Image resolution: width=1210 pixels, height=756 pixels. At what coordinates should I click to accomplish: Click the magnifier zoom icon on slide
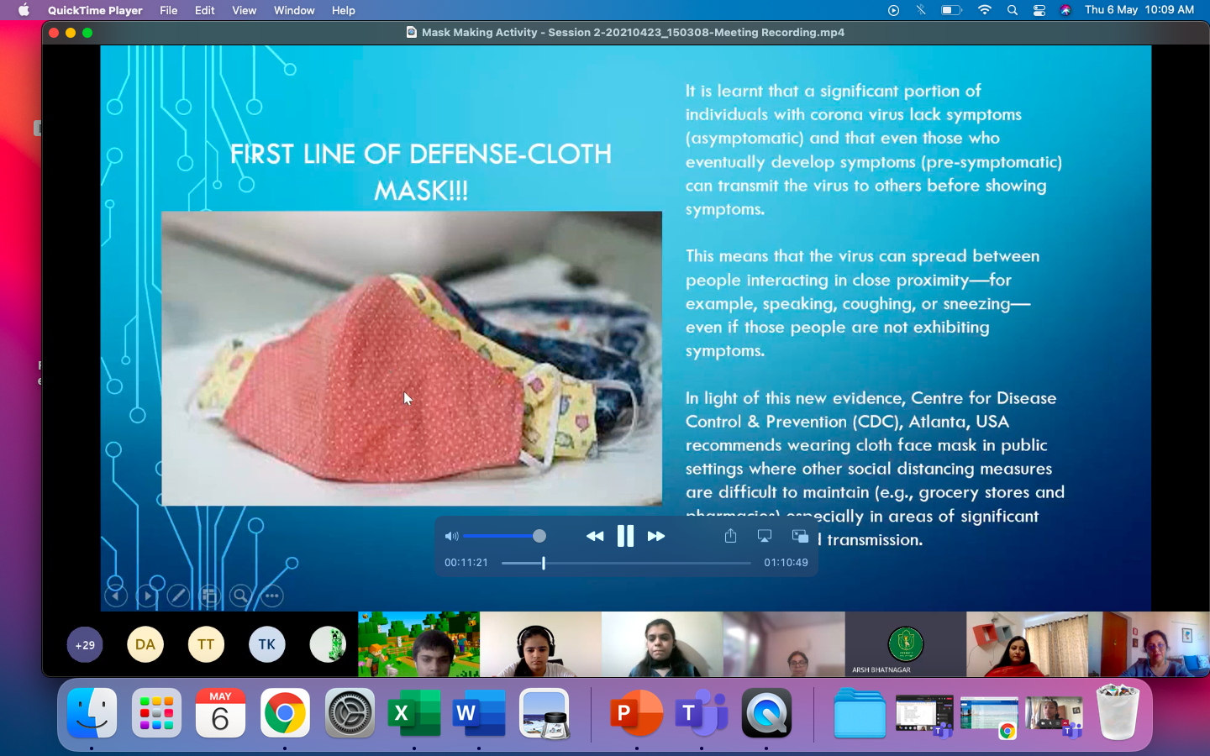tap(240, 596)
